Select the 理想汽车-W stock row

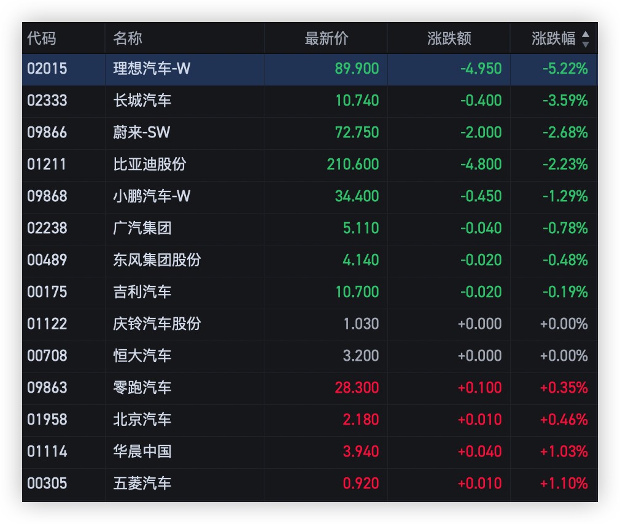[x=152, y=69]
